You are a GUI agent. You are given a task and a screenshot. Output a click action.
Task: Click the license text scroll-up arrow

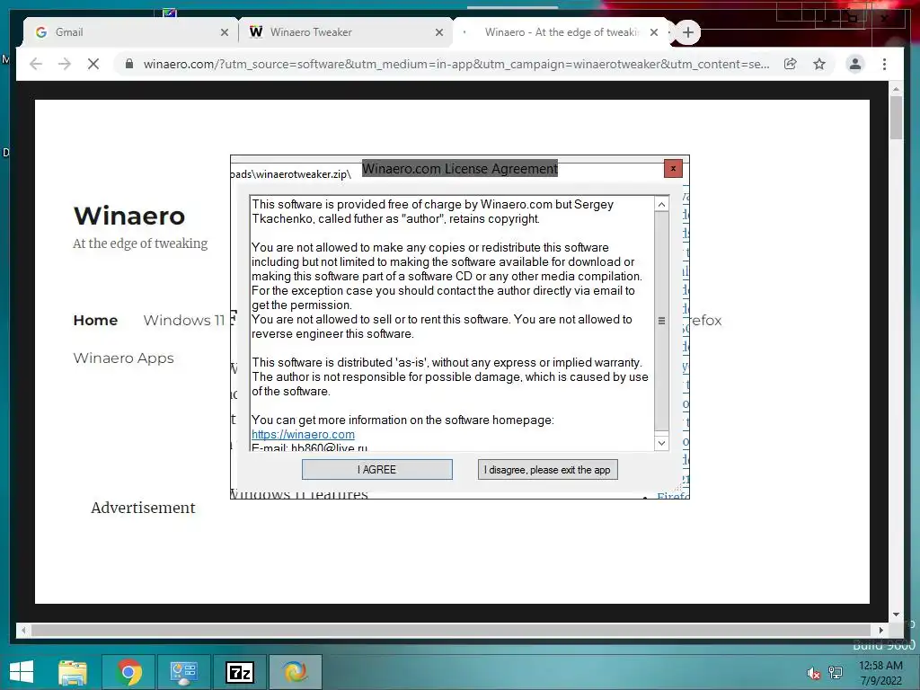(661, 204)
